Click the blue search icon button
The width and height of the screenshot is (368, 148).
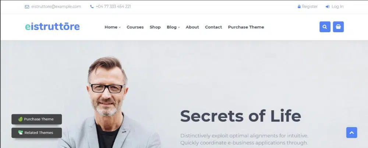point(325,27)
